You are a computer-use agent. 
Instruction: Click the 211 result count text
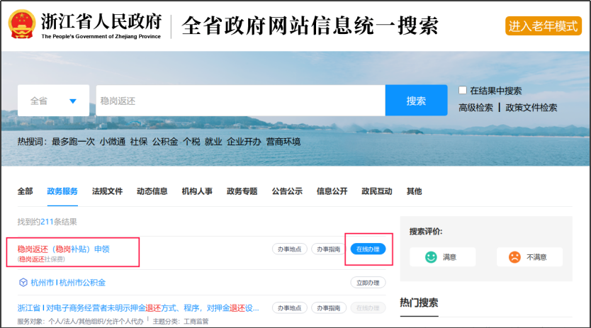point(47,222)
